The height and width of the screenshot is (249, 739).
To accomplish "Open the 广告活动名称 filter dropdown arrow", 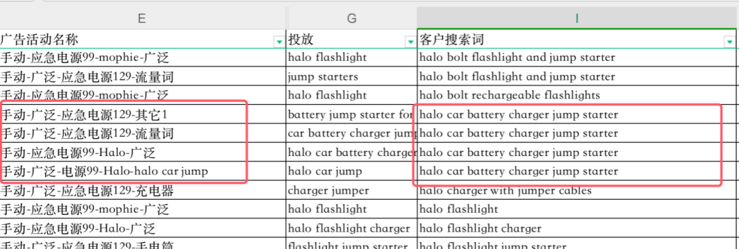I will click(x=279, y=42).
